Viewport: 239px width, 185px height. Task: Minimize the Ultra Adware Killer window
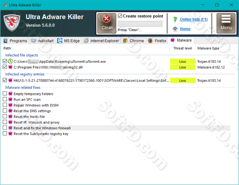coord(203,5)
